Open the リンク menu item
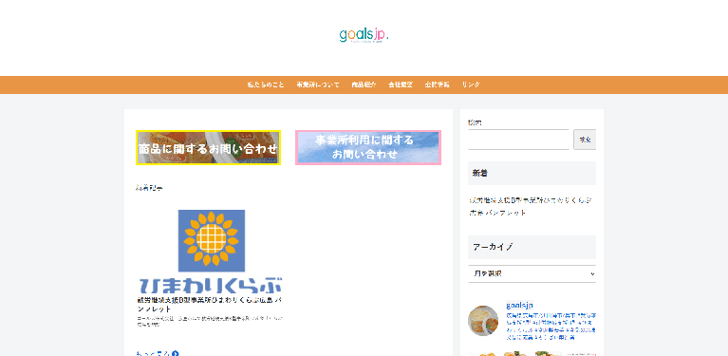Screen dimensions: 728x356 [471, 84]
